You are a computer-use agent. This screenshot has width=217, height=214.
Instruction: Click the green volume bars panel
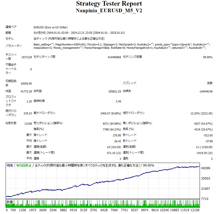[103, 204]
